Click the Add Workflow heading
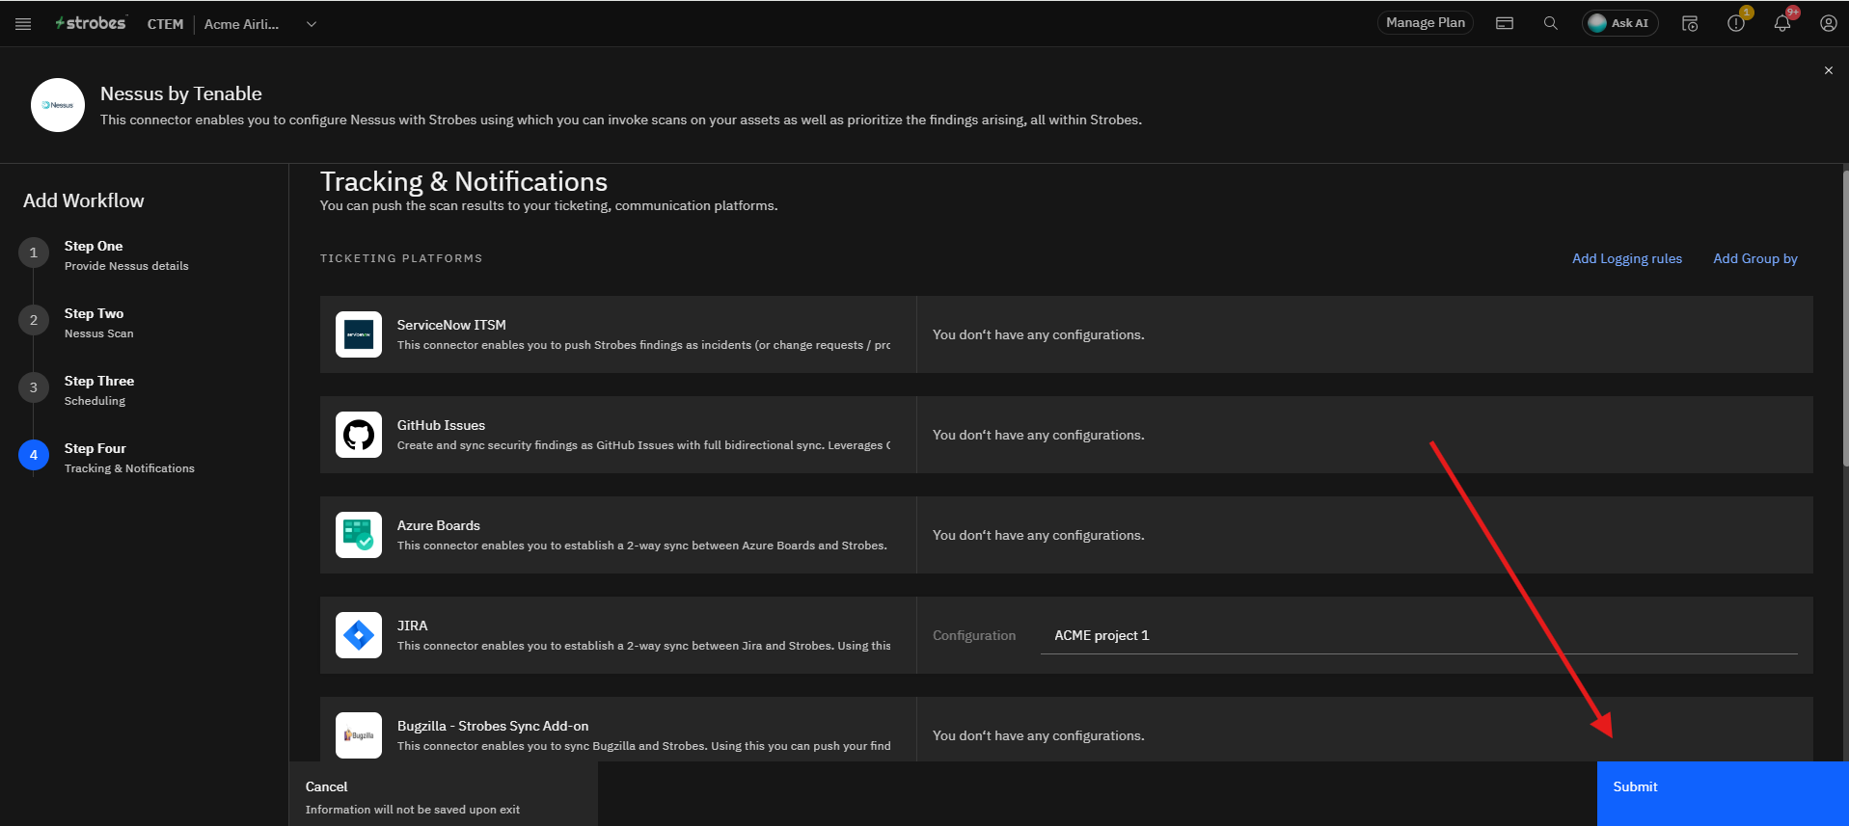Screen dimensions: 1849x826 click(x=84, y=200)
